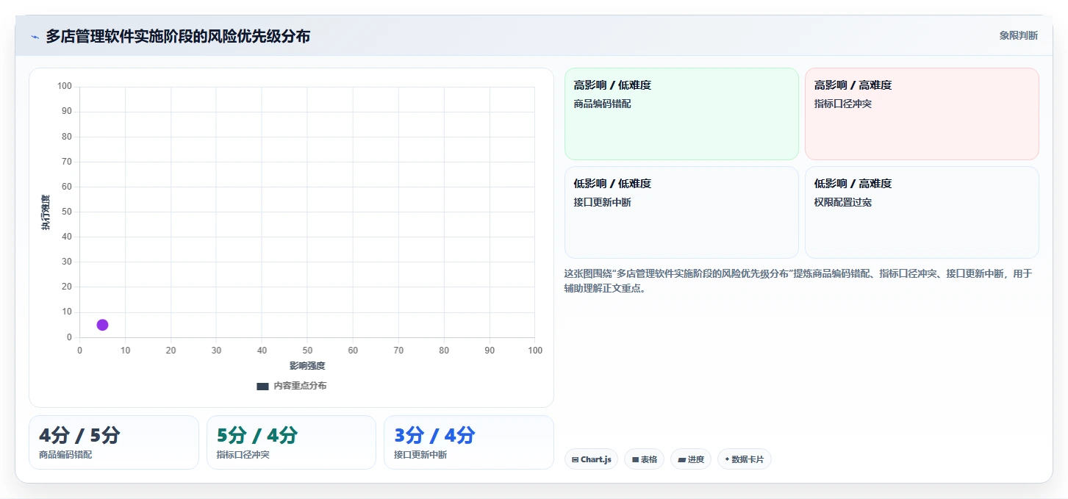
Task: Click the 100 tick on the x-axis
Action: pyautogui.click(x=534, y=351)
